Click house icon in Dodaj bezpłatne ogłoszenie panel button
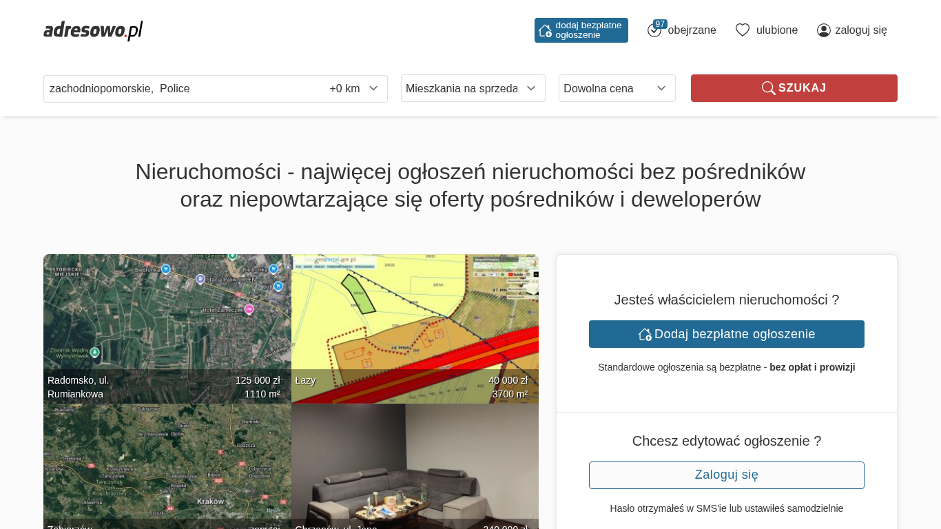Viewport: 941px width, 529px height. pyautogui.click(x=645, y=334)
